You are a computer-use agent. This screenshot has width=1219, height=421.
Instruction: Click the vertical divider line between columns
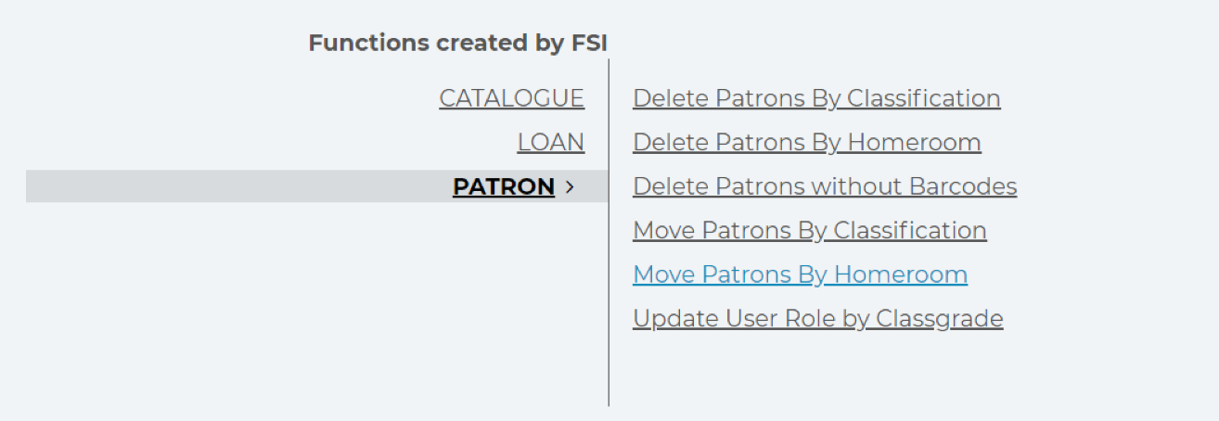609,232
